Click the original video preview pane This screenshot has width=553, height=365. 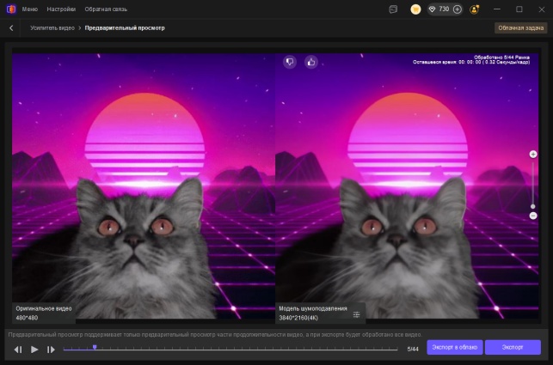coord(144,186)
